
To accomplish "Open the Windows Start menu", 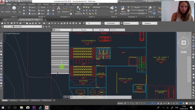I will tap(3, 108).
